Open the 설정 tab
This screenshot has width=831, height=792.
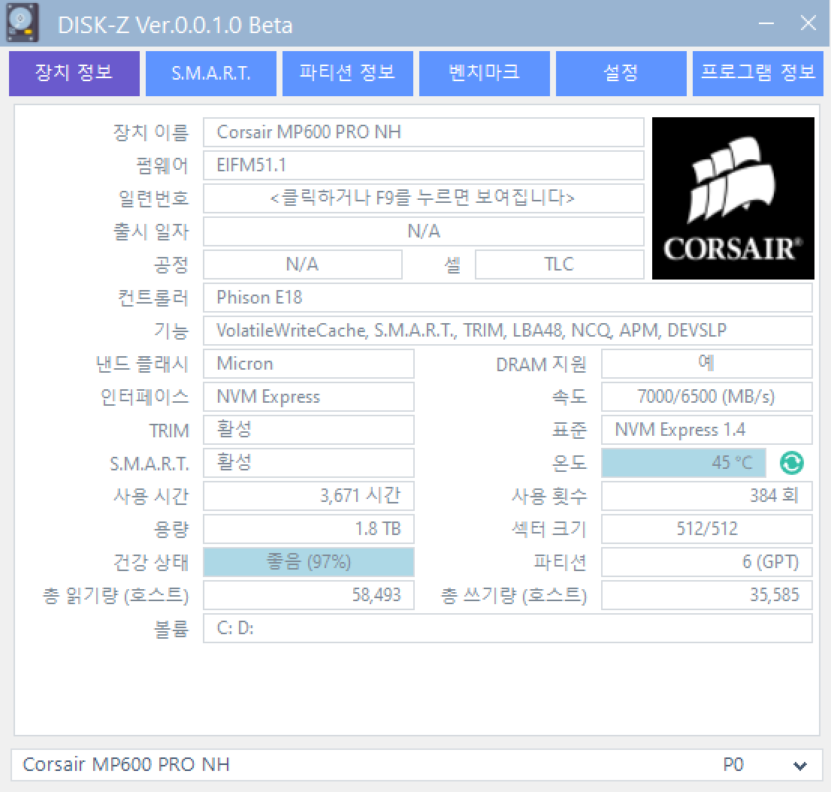[621, 74]
